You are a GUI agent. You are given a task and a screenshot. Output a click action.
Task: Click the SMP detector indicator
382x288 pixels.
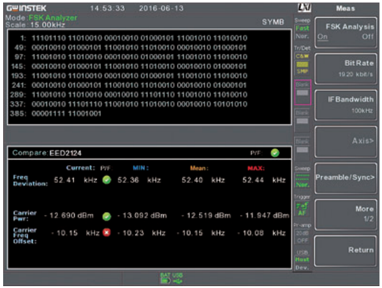pyautogui.click(x=302, y=72)
